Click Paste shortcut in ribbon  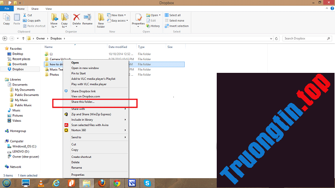tap(34, 26)
